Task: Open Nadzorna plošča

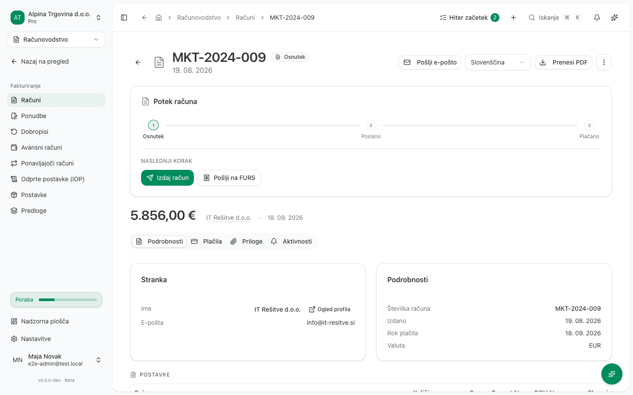Action: pos(56,321)
